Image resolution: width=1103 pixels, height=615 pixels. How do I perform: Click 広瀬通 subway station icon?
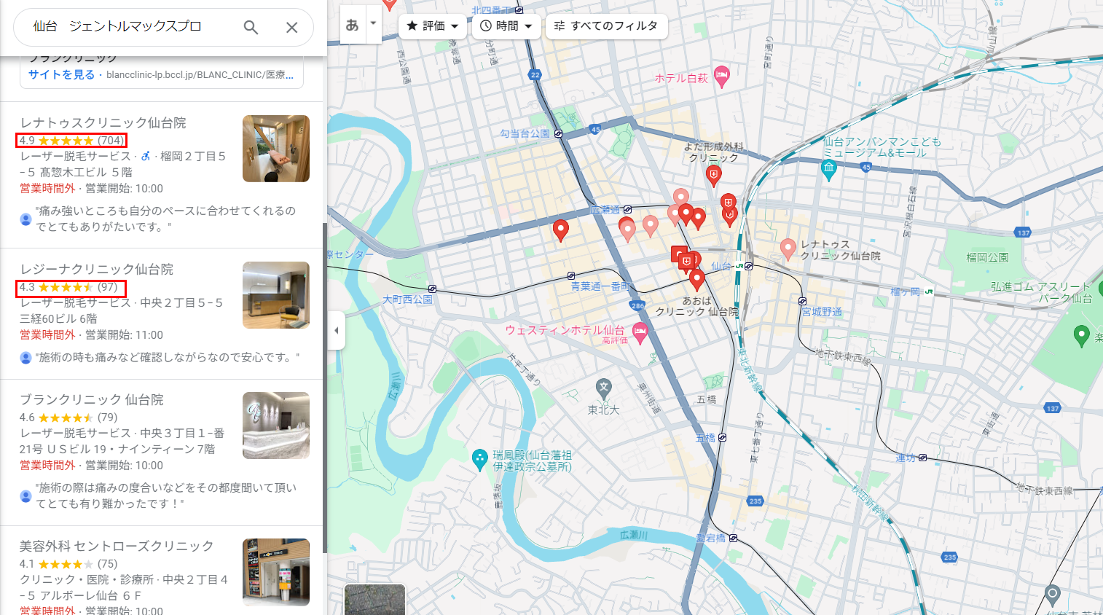[627, 210]
